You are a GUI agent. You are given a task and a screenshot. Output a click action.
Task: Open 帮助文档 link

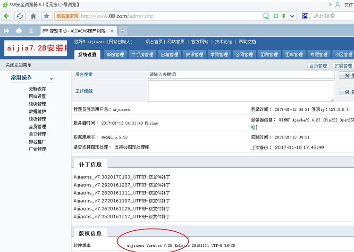coord(247,41)
